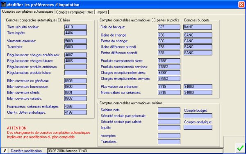Click Régularisation charges antérieures field 4887
246x154 pixels.
pos(75,55)
